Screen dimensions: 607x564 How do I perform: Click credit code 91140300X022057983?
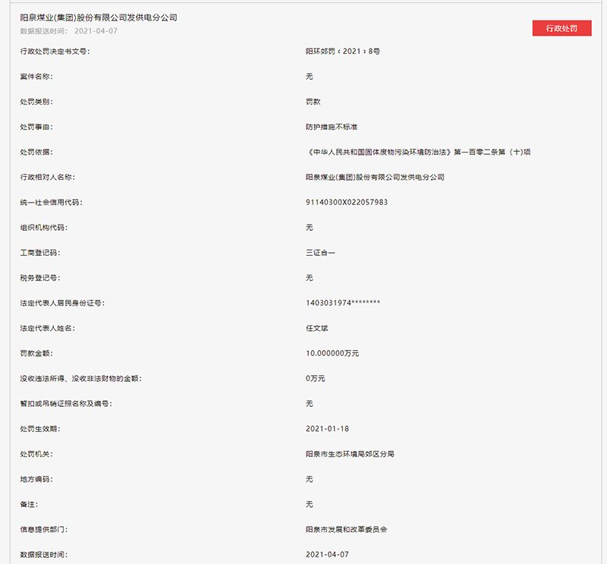347,202
